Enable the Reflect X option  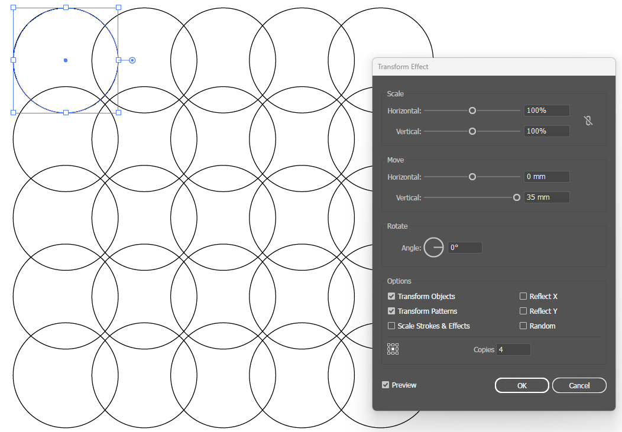523,296
